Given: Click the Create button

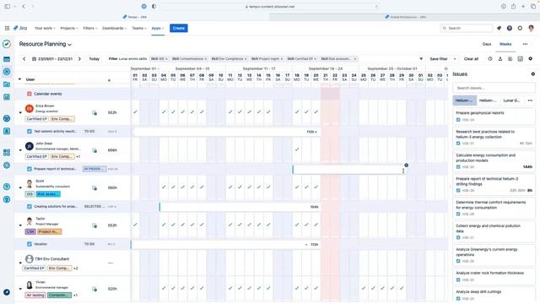Looking at the screenshot, I should [179, 28].
